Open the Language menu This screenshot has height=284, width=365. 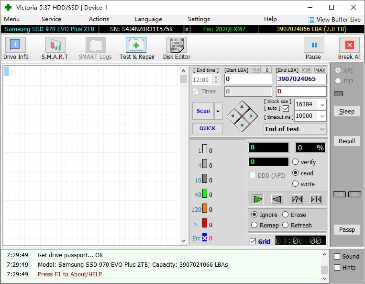click(x=148, y=19)
